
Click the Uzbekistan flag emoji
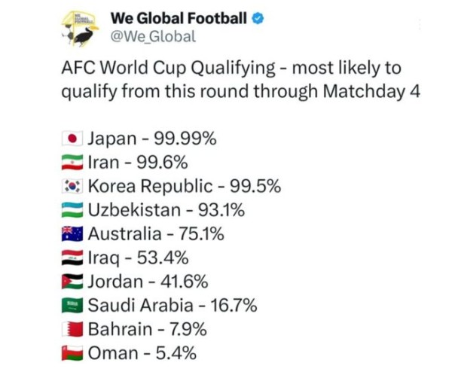(72, 209)
